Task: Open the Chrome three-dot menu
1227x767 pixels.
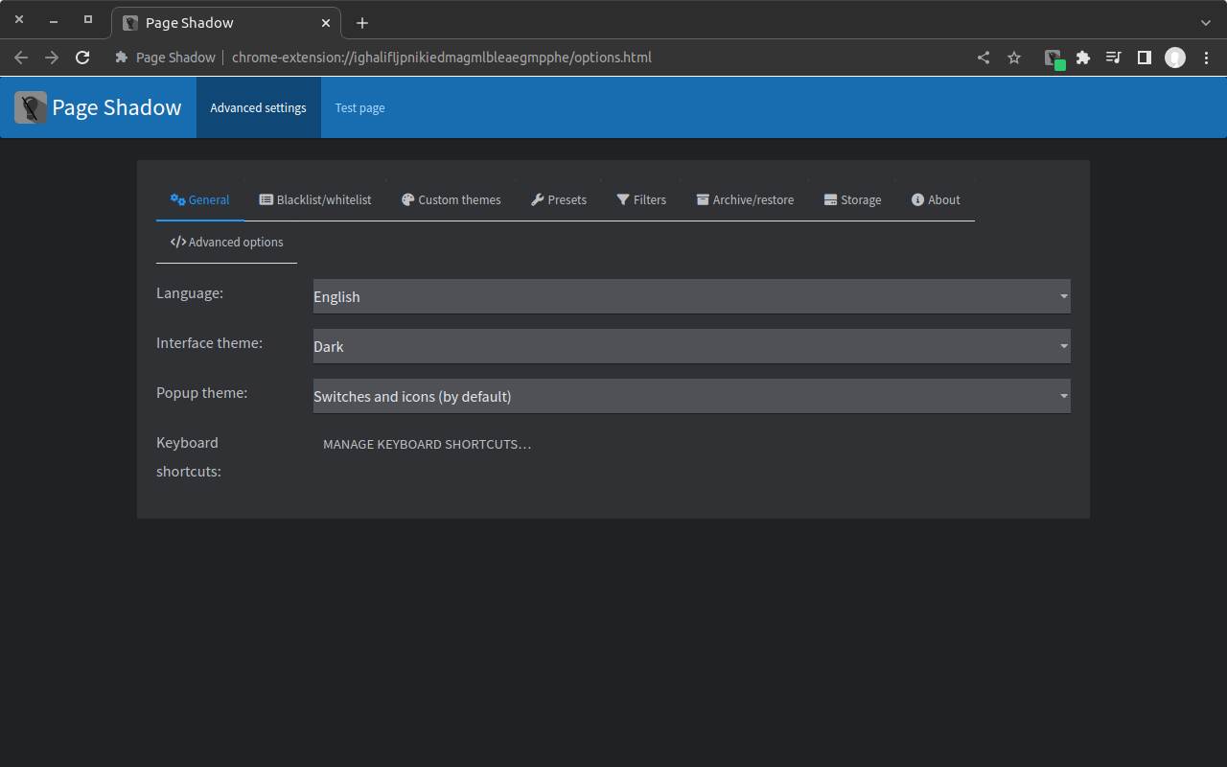Action: (1206, 58)
